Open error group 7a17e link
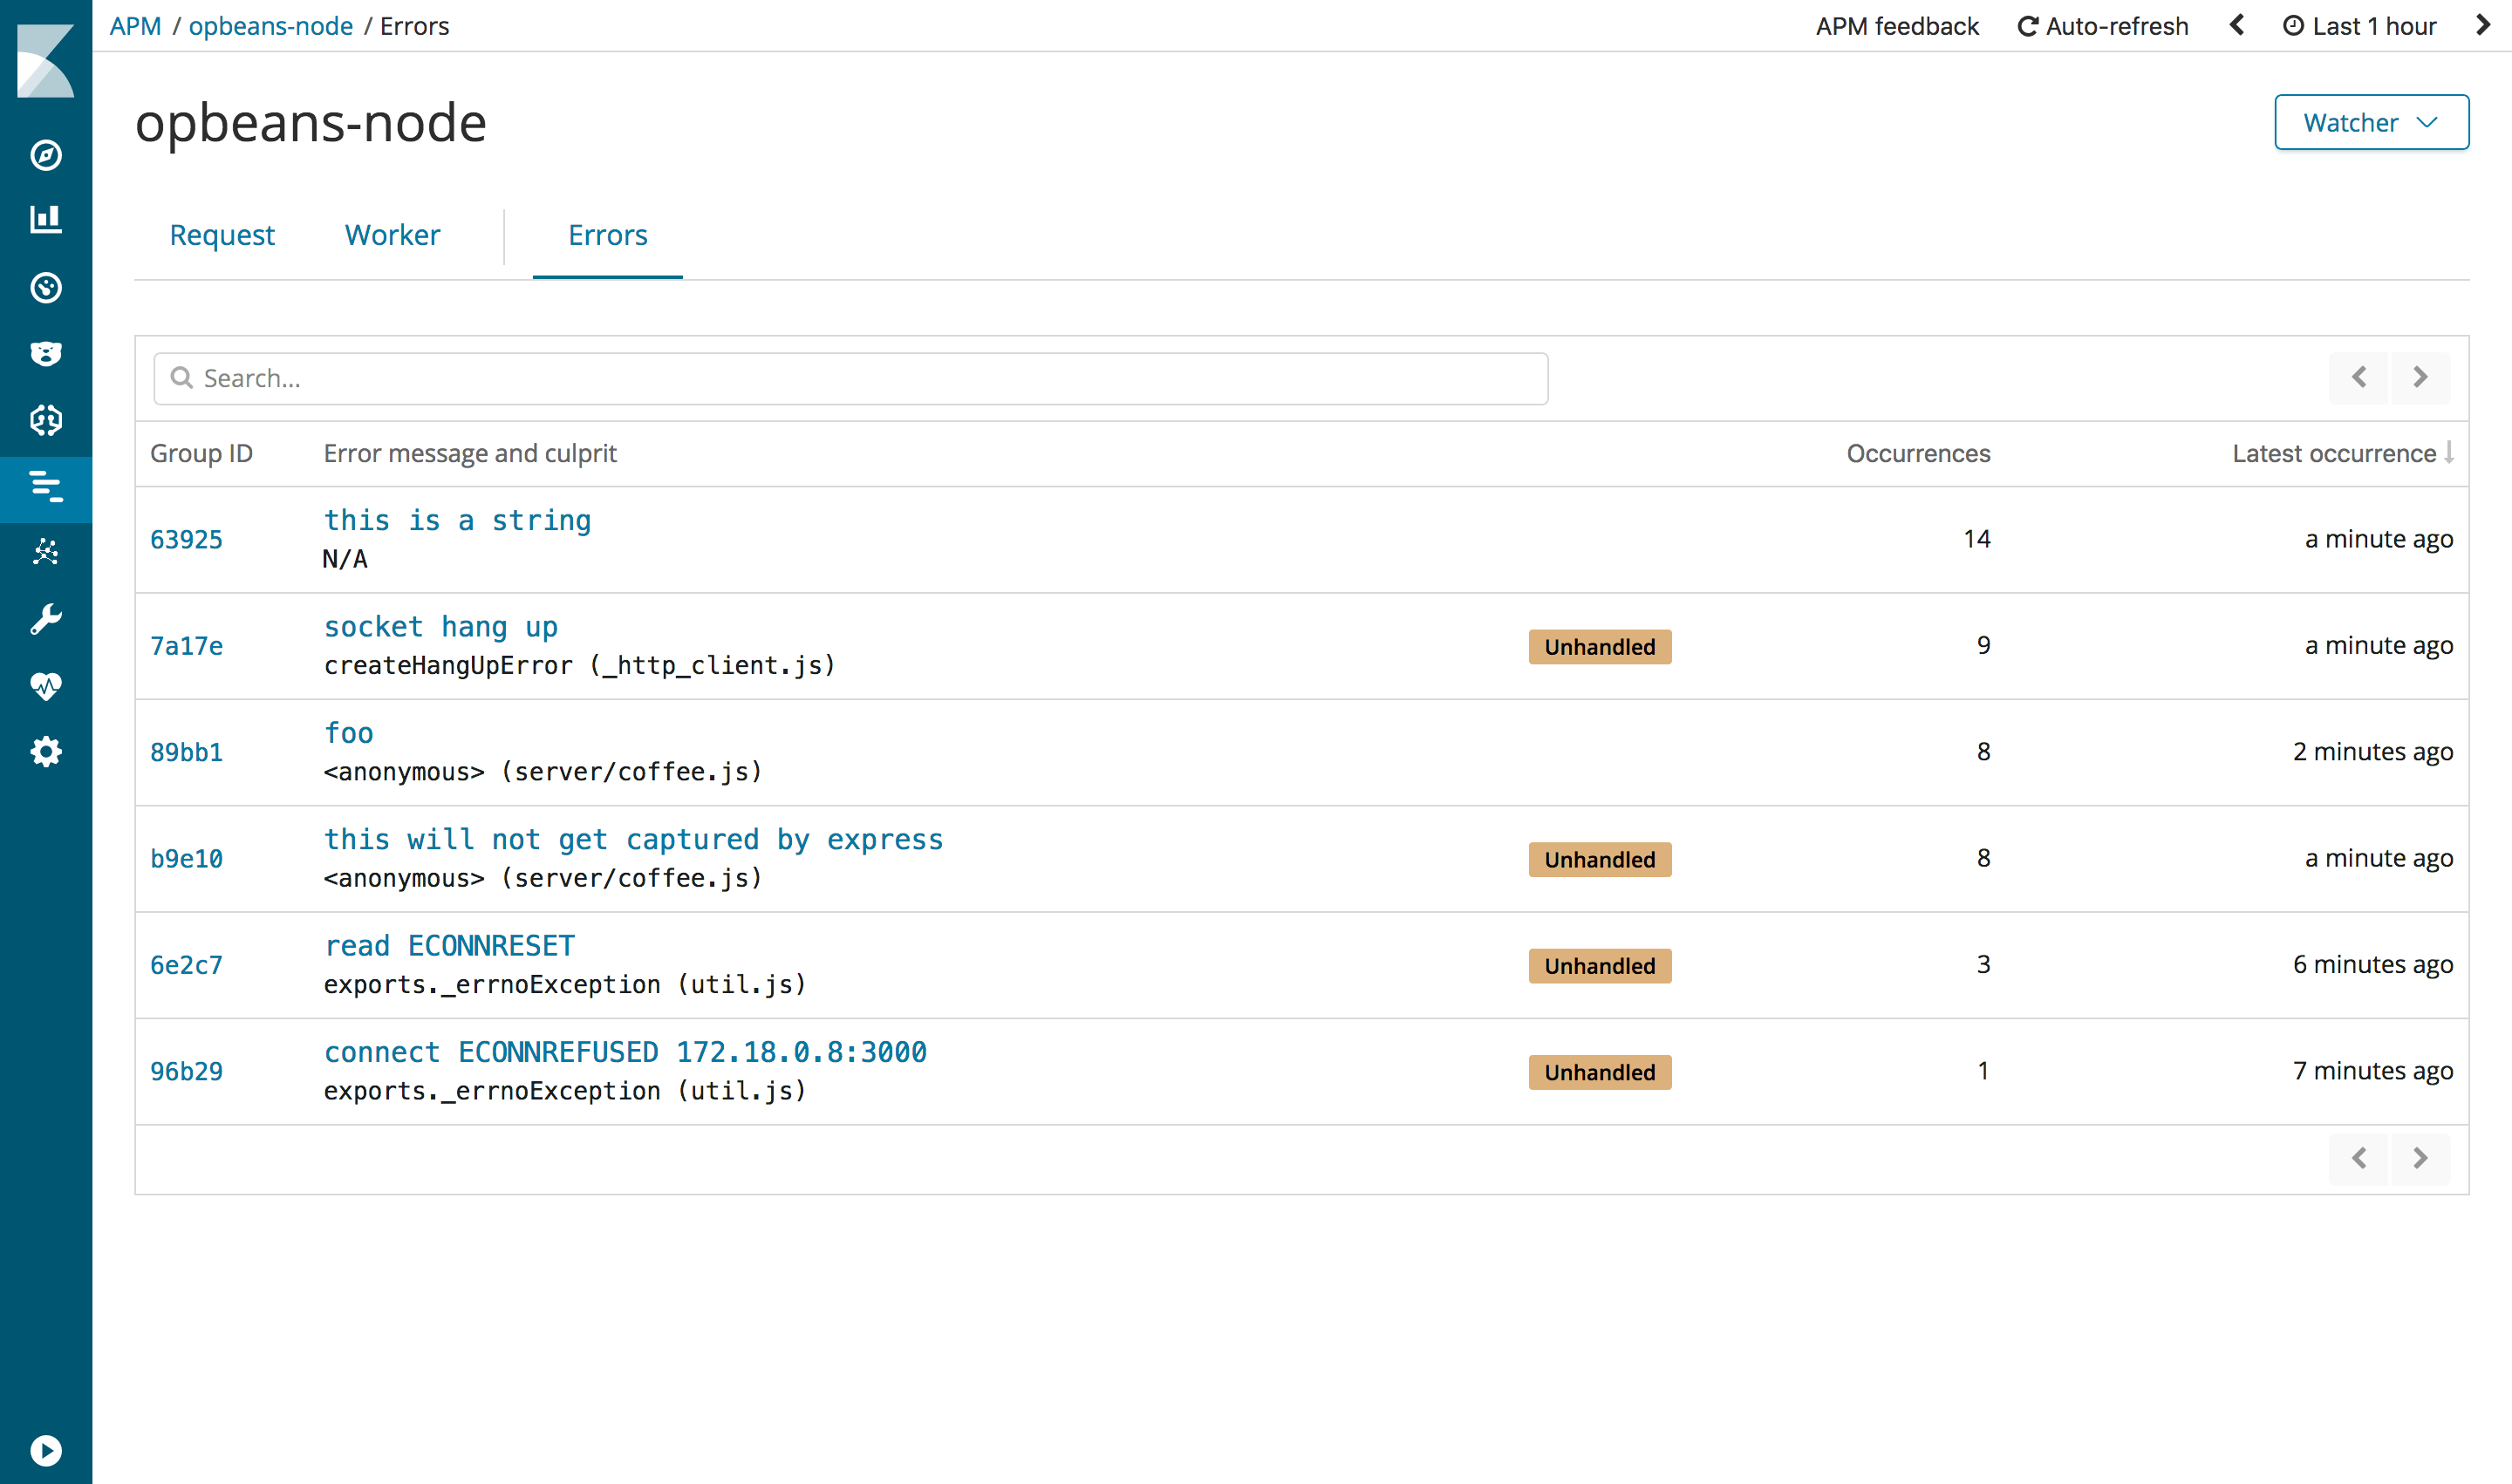Viewport: 2512px width, 1484px height. point(186,646)
